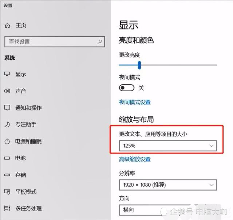Select 存储 in the sidebar

(21, 175)
